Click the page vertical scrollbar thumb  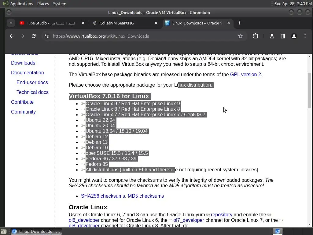coord(309,91)
